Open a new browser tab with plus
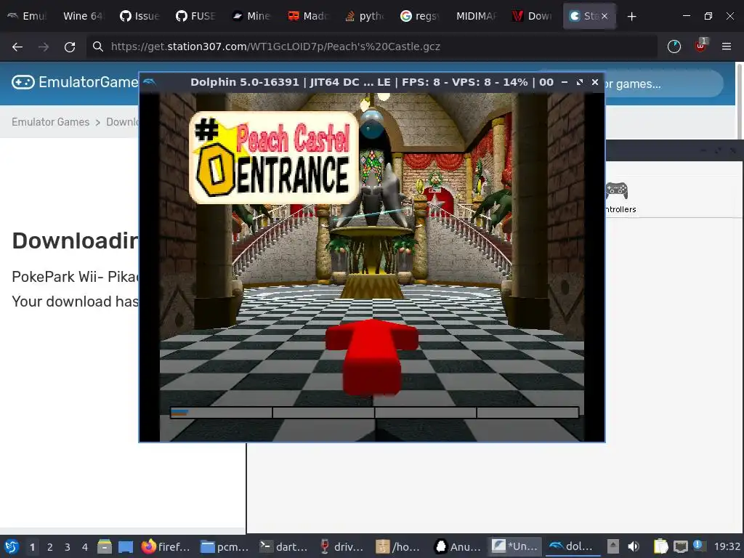This screenshot has height=558, width=744. pos(631,16)
